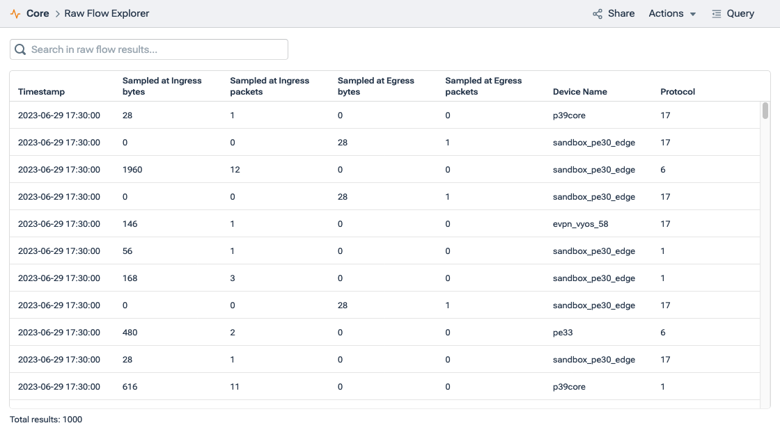Click the Raw Flow Explorer breadcrumb label
Screen dimensions: 780x430
pos(106,13)
